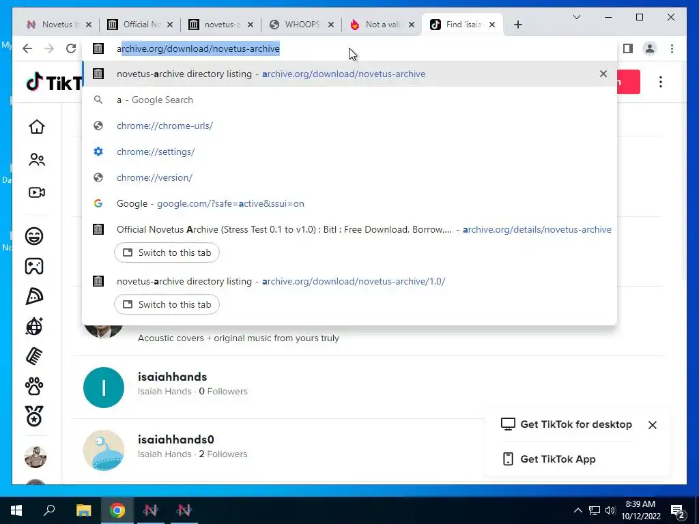Image resolution: width=699 pixels, height=524 pixels.
Task: Open the notification center icon
Action: 678,510
